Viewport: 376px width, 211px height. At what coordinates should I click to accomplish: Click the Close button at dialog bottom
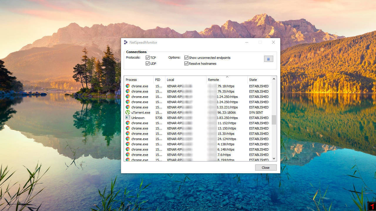[266, 168]
